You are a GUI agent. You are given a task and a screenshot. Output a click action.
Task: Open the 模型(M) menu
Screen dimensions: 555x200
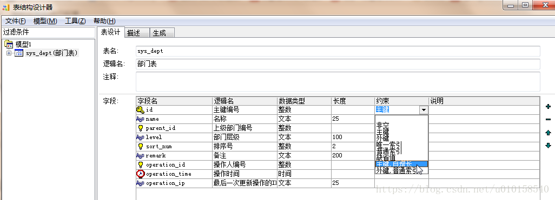click(45, 21)
